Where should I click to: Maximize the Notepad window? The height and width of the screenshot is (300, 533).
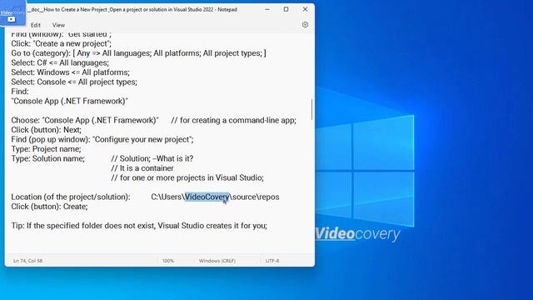(286, 9)
